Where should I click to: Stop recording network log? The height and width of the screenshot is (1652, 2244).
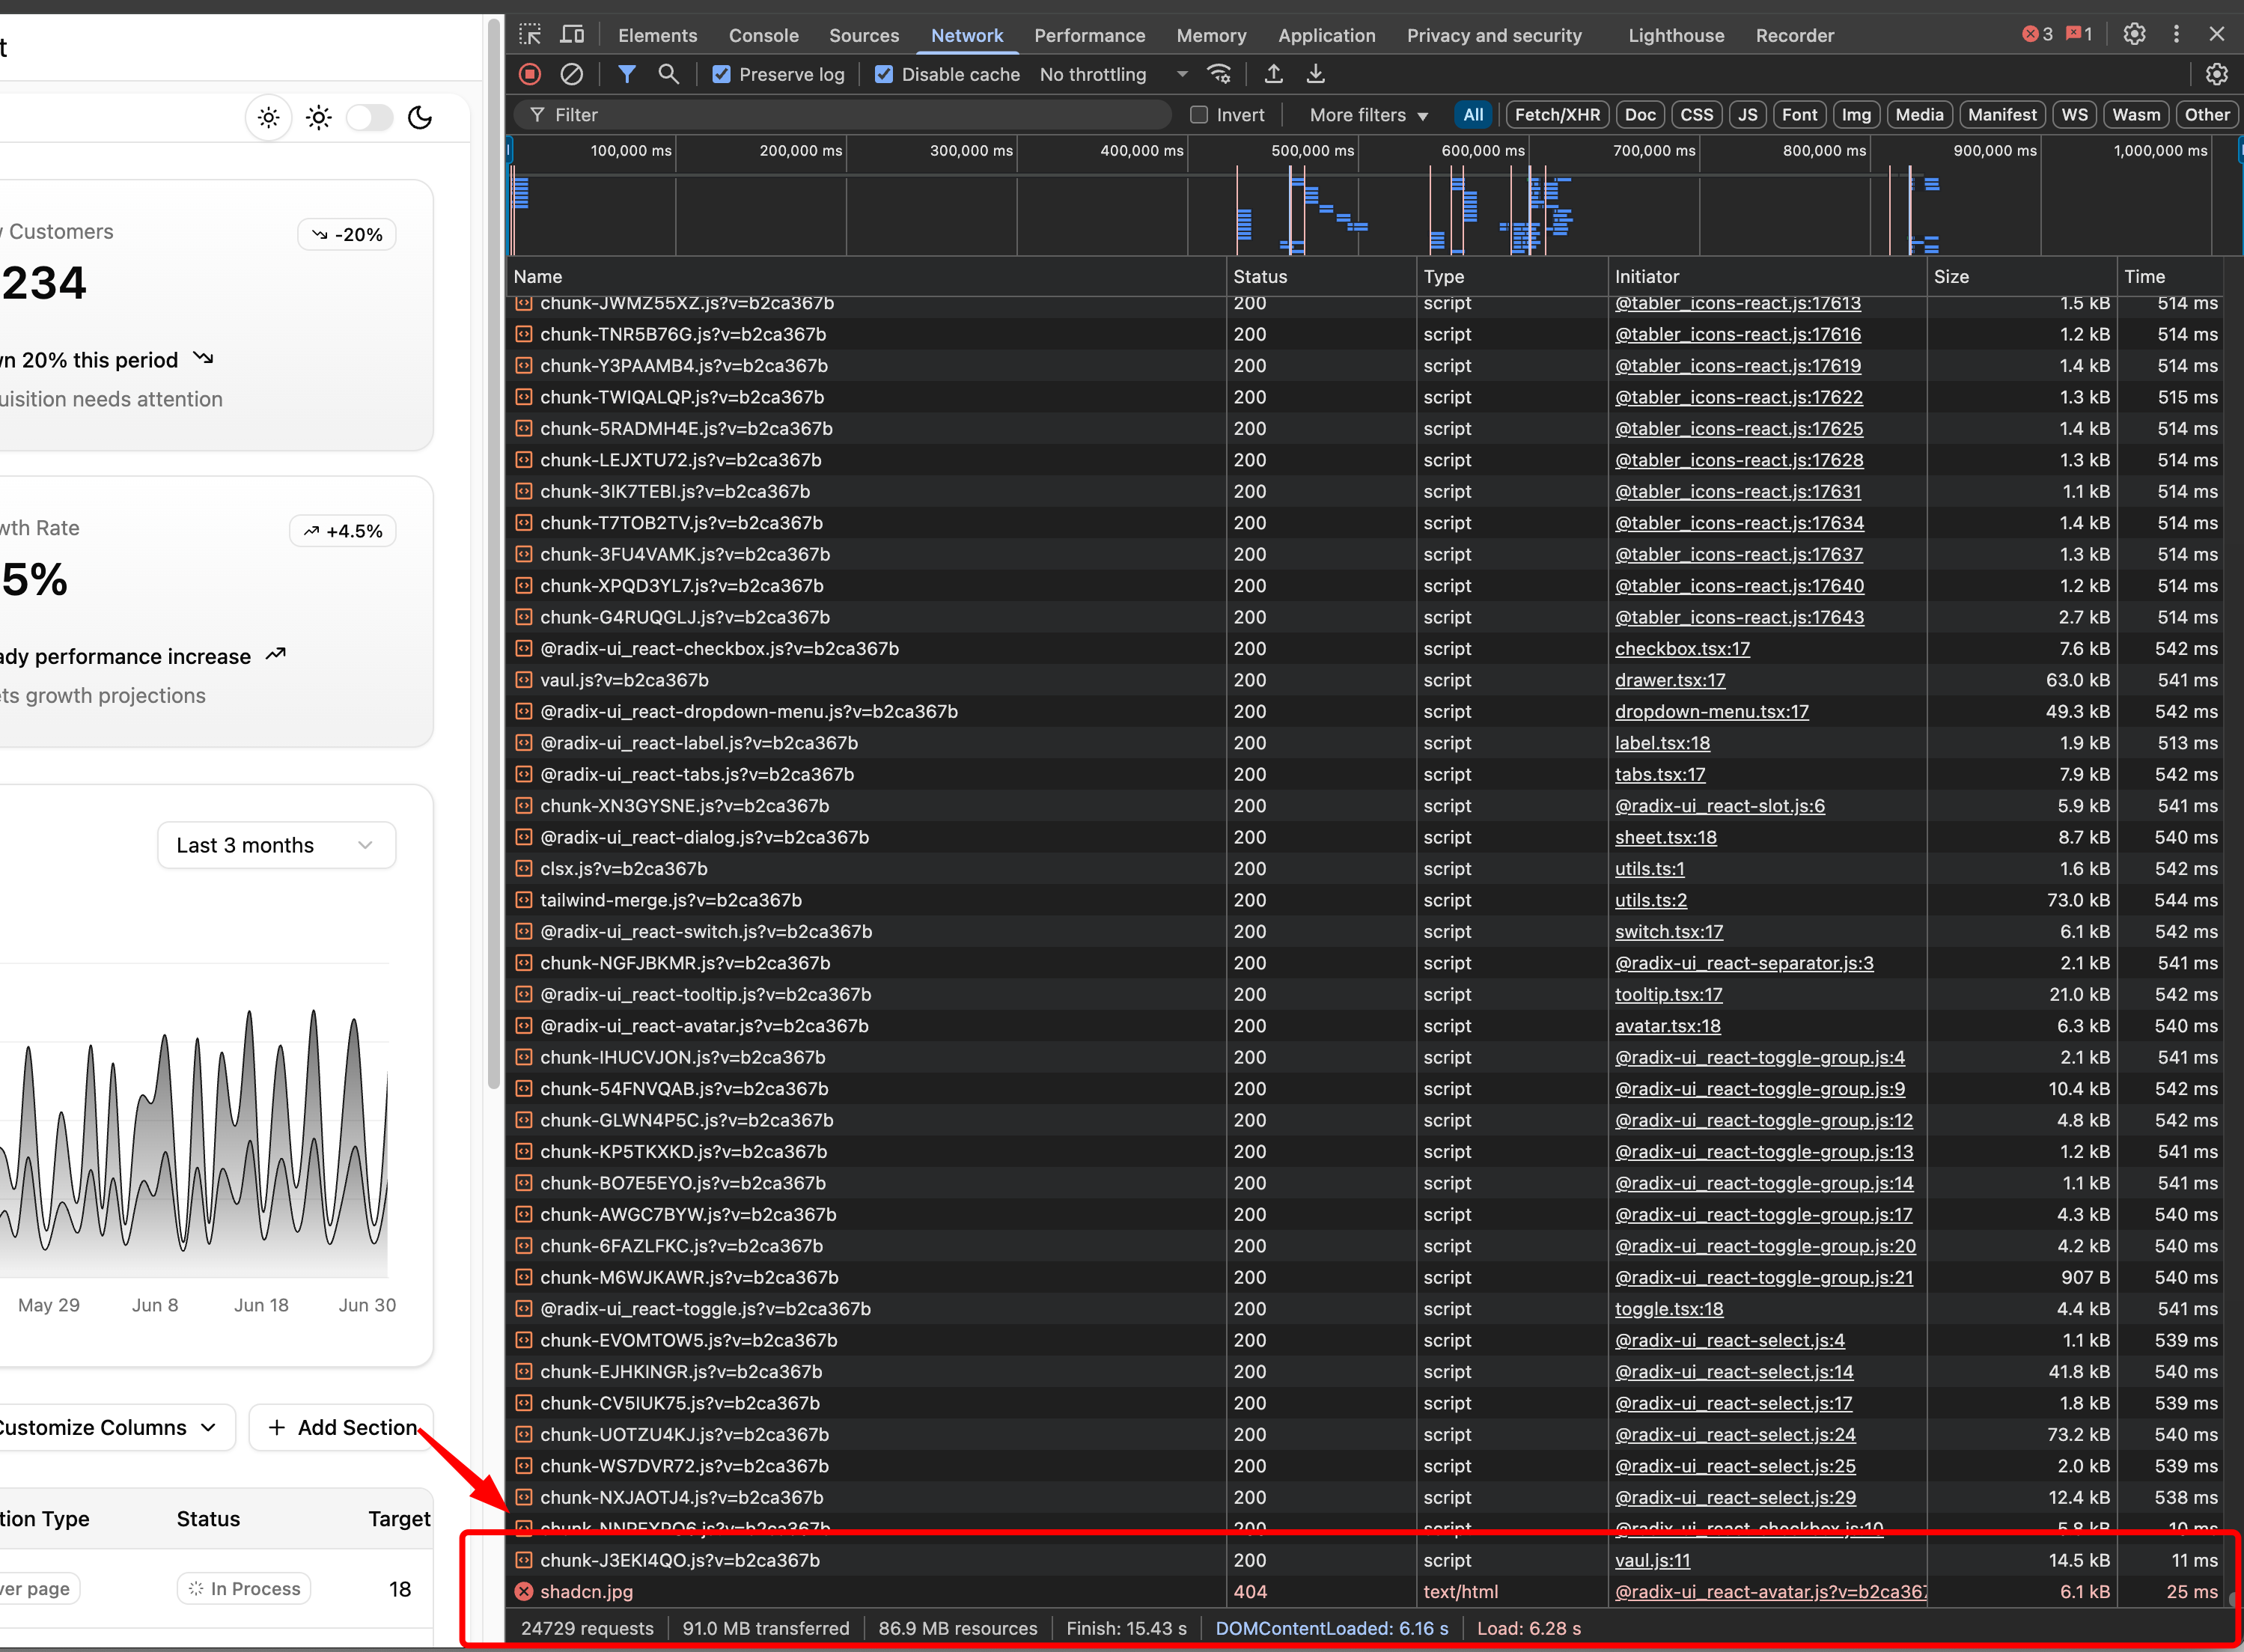click(530, 74)
